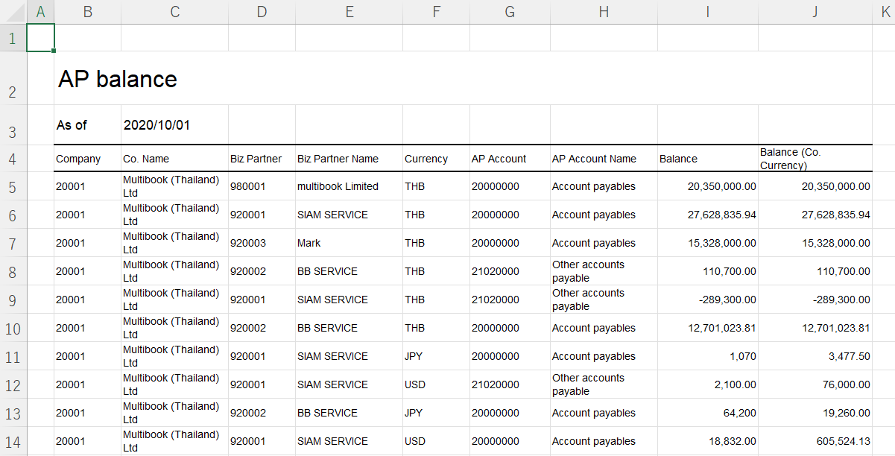The width and height of the screenshot is (895, 456).
Task: Click the 'Co. Name' heading cell
Action: [174, 159]
